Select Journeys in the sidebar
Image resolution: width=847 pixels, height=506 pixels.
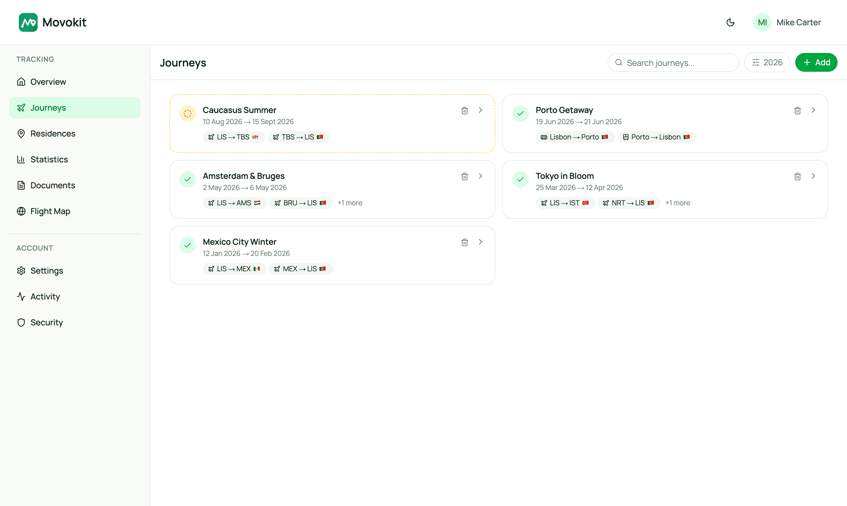click(x=75, y=108)
